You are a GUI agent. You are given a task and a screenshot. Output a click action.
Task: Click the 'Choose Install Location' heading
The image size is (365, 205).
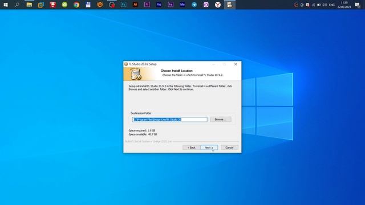pos(176,71)
